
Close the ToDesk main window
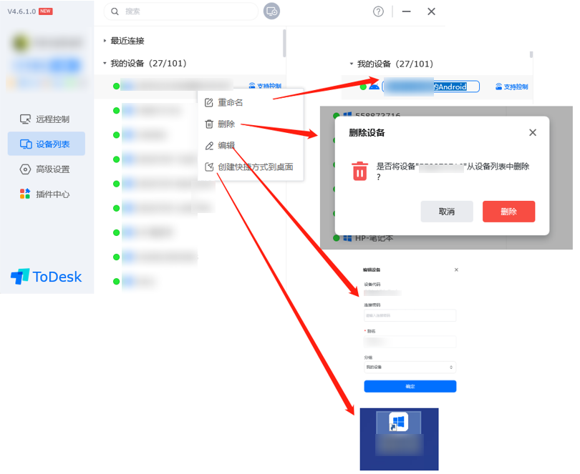point(431,11)
